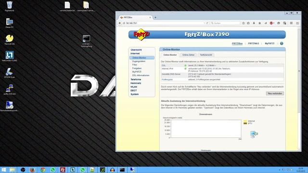Click the taskbar clock and date

tap(301, 170)
